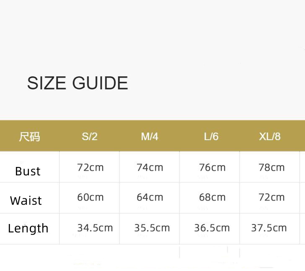Select the L/6 size column header
This screenshot has height=271, width=305.
[211, 136]
